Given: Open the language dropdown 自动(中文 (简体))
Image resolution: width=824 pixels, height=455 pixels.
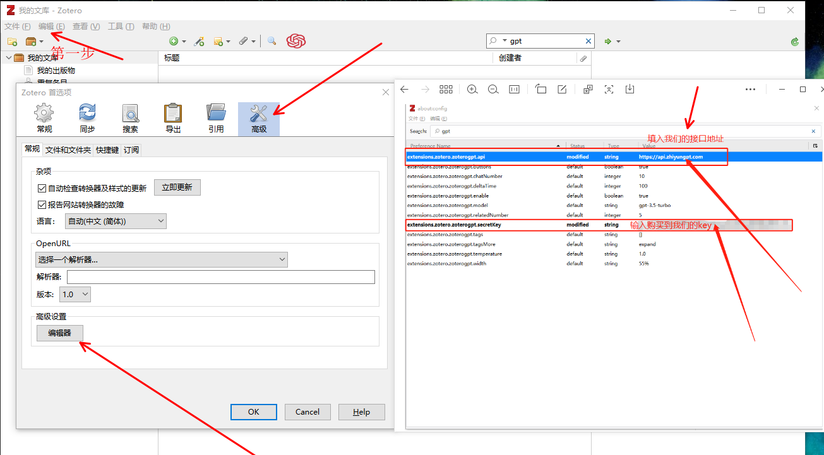Looking at the screenshot, I should coord(117,222).
